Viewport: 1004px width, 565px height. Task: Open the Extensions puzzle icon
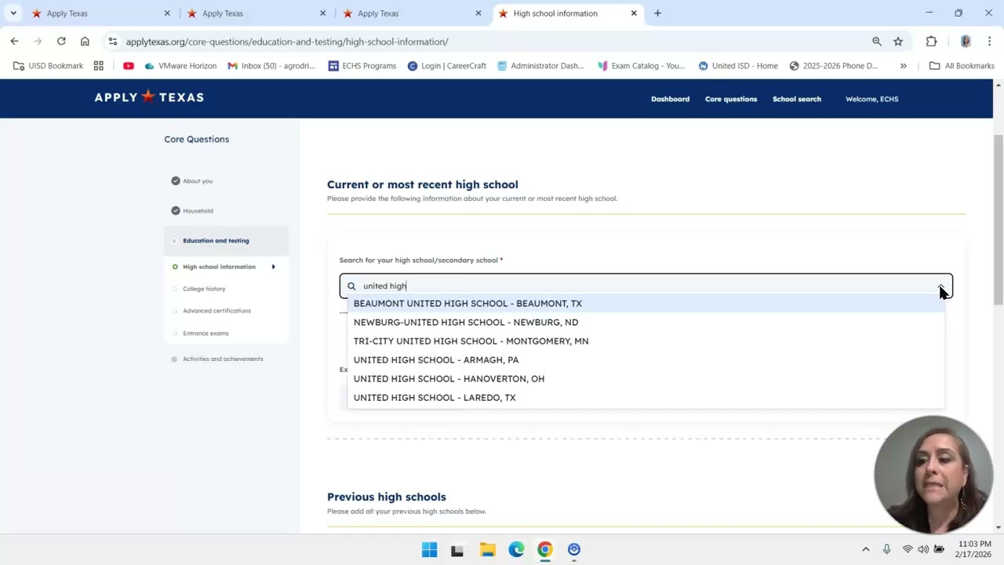(931, 42)
